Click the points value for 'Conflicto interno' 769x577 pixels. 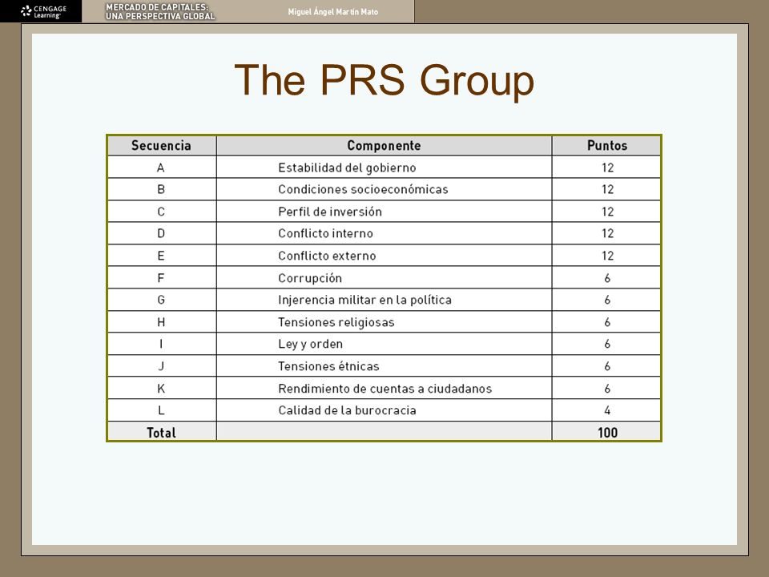click(x=608, y=233)
